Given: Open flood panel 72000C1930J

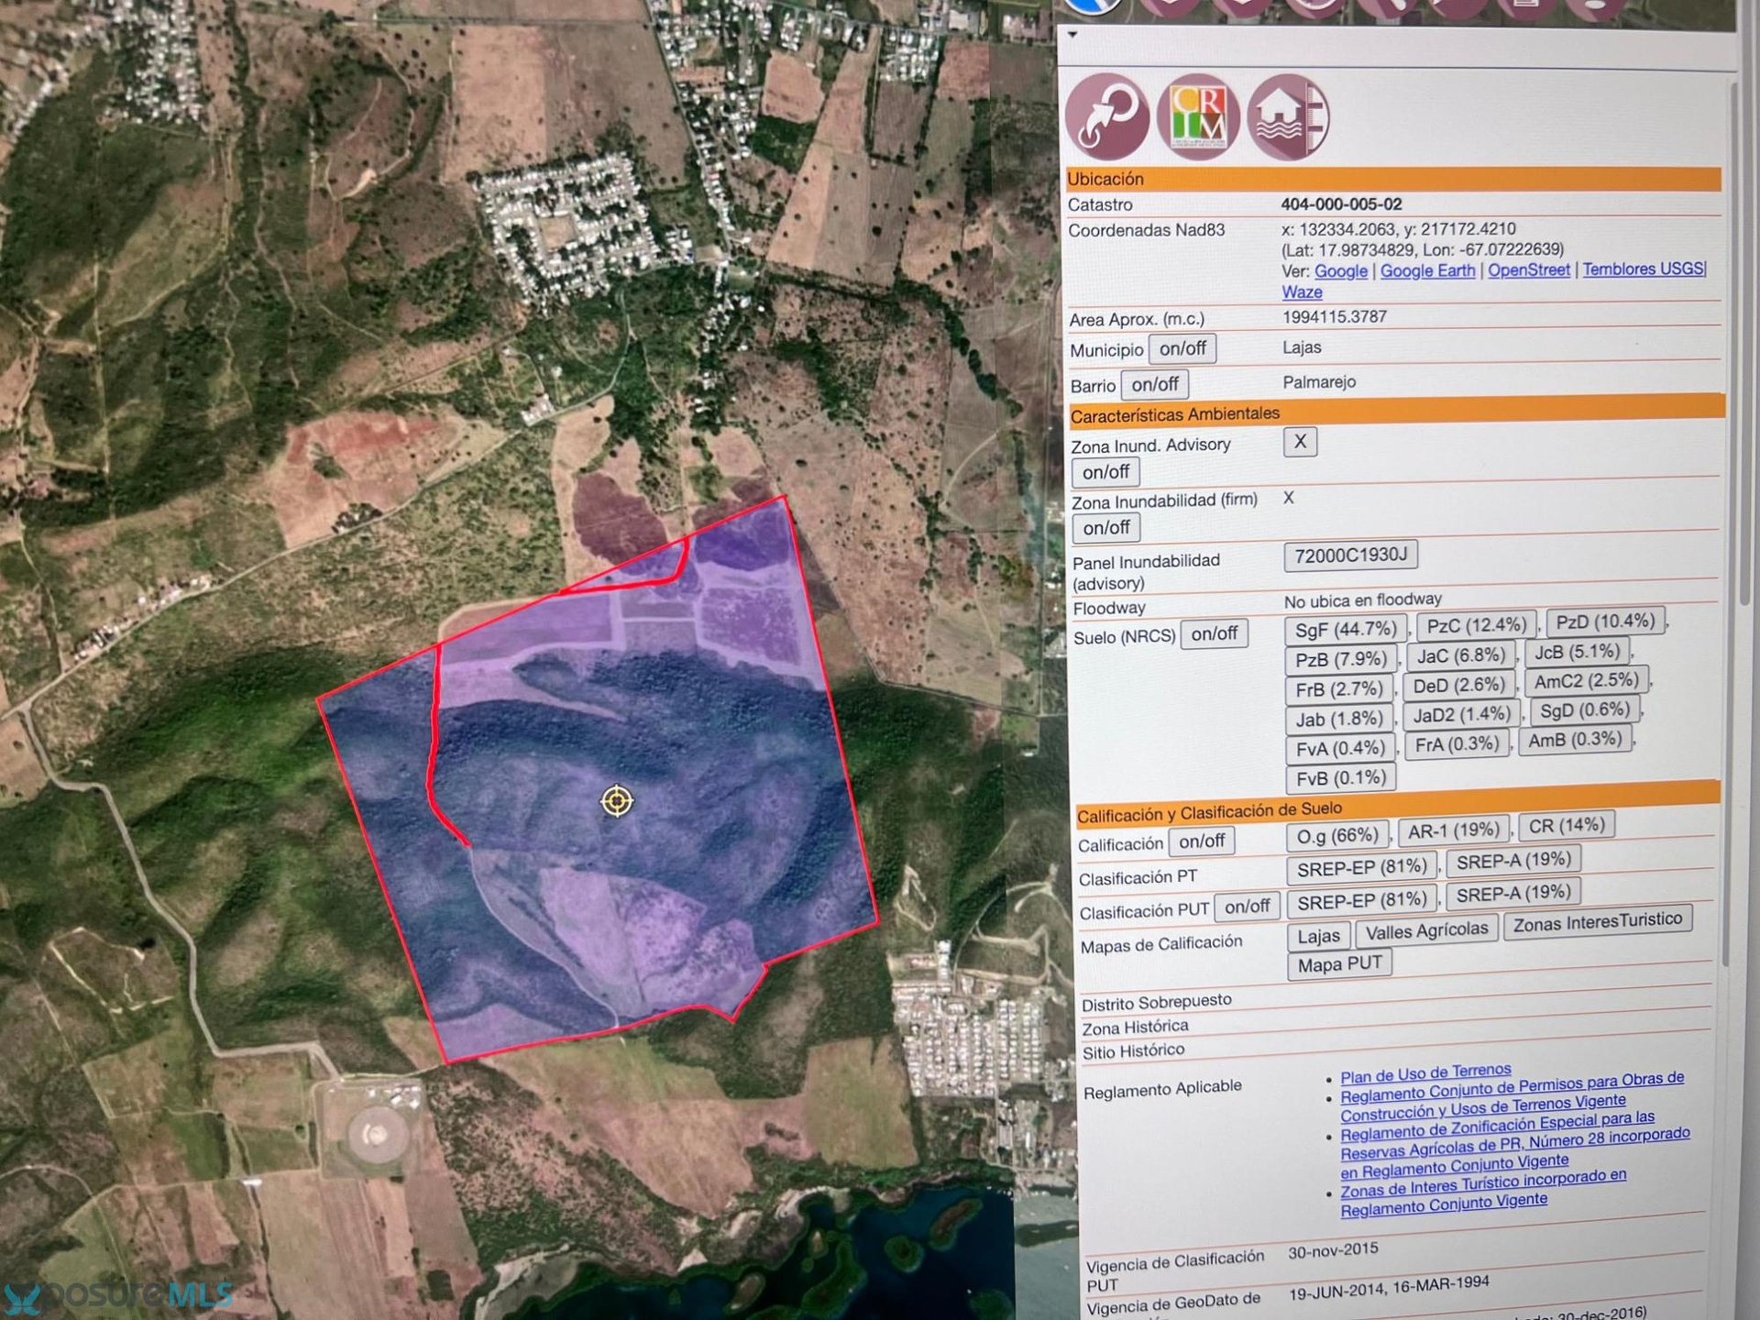Looking at the screenshot, I should [1350, 555].
